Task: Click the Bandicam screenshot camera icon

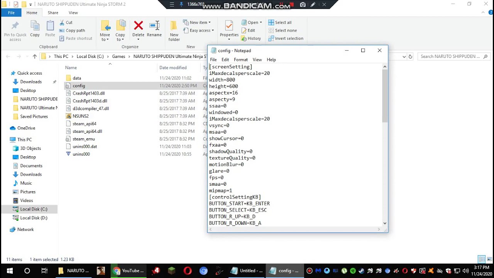Action: point(303,5)
